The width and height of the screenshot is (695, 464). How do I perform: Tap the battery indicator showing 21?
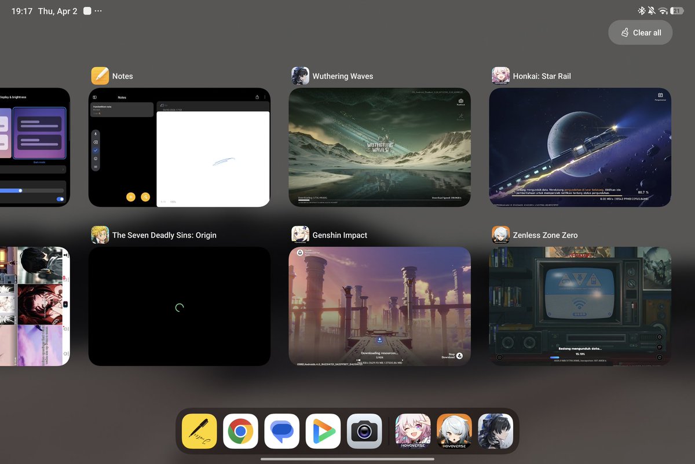[x=677, y=11]
